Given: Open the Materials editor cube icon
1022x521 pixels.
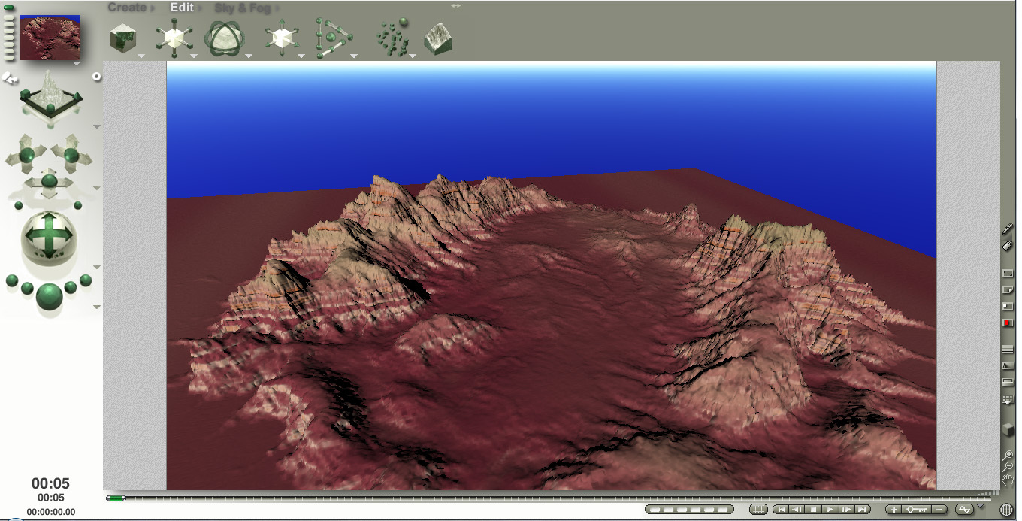Looking at the screenshot, I should [122, 38].
